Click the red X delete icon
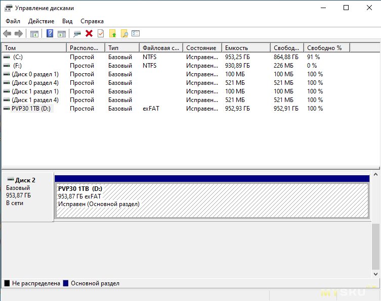The width and height of the screenshot is (381, 301). 89,34
